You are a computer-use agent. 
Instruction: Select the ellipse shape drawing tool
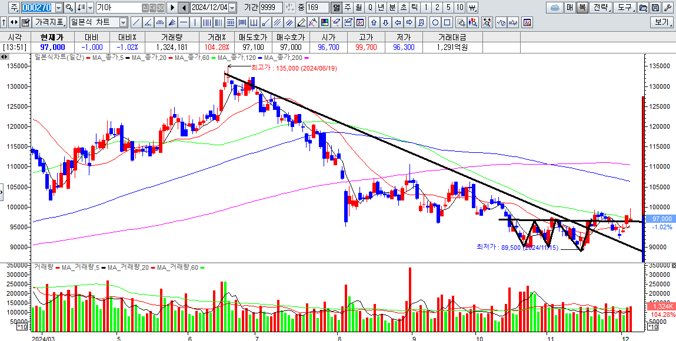(x=435, y=22)
